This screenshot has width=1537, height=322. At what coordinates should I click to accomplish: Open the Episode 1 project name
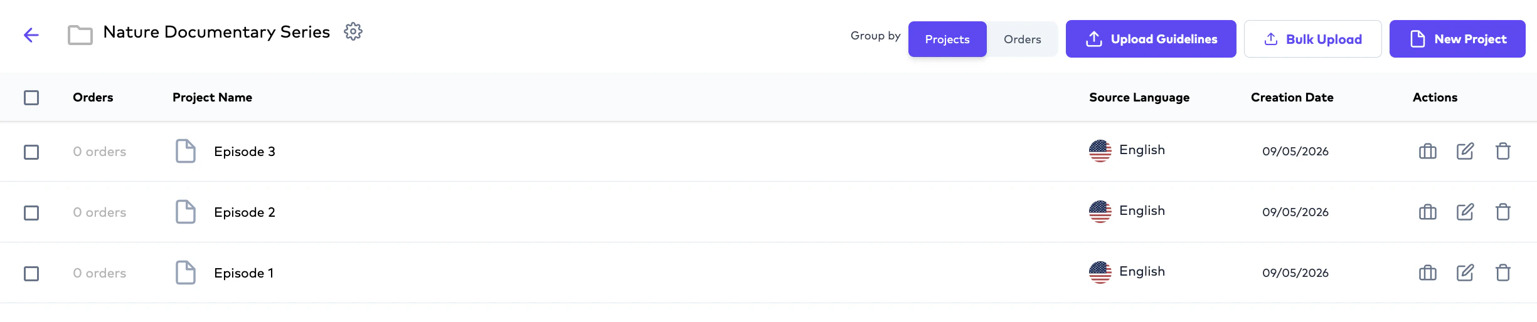click(x=244, y=273)
